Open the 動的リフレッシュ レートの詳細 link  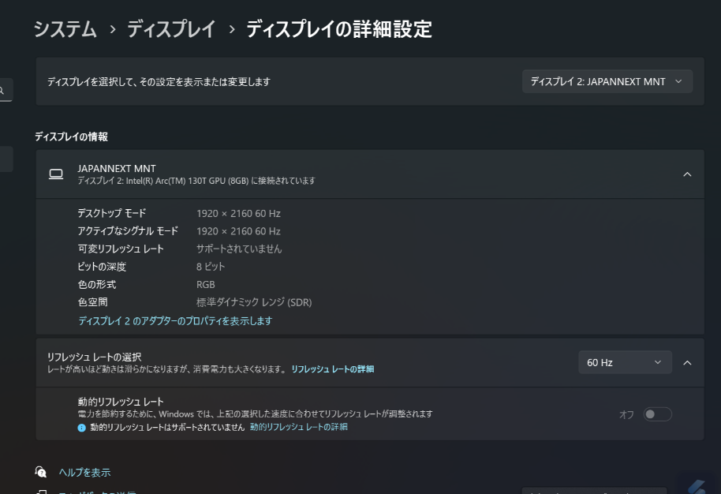(298, 427)
